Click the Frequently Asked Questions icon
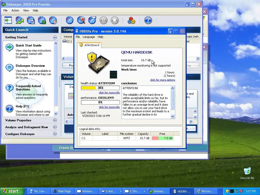The height and width of the screenshot is (195, 260). (x=9, y=88)
